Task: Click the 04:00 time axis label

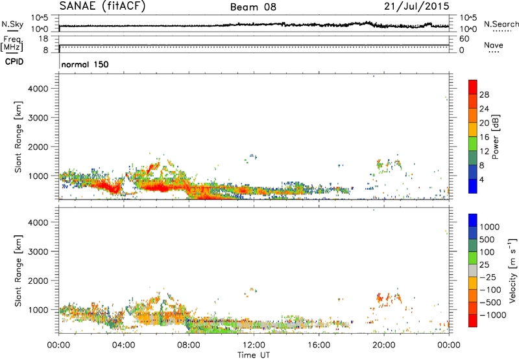Action: [123, 345]
